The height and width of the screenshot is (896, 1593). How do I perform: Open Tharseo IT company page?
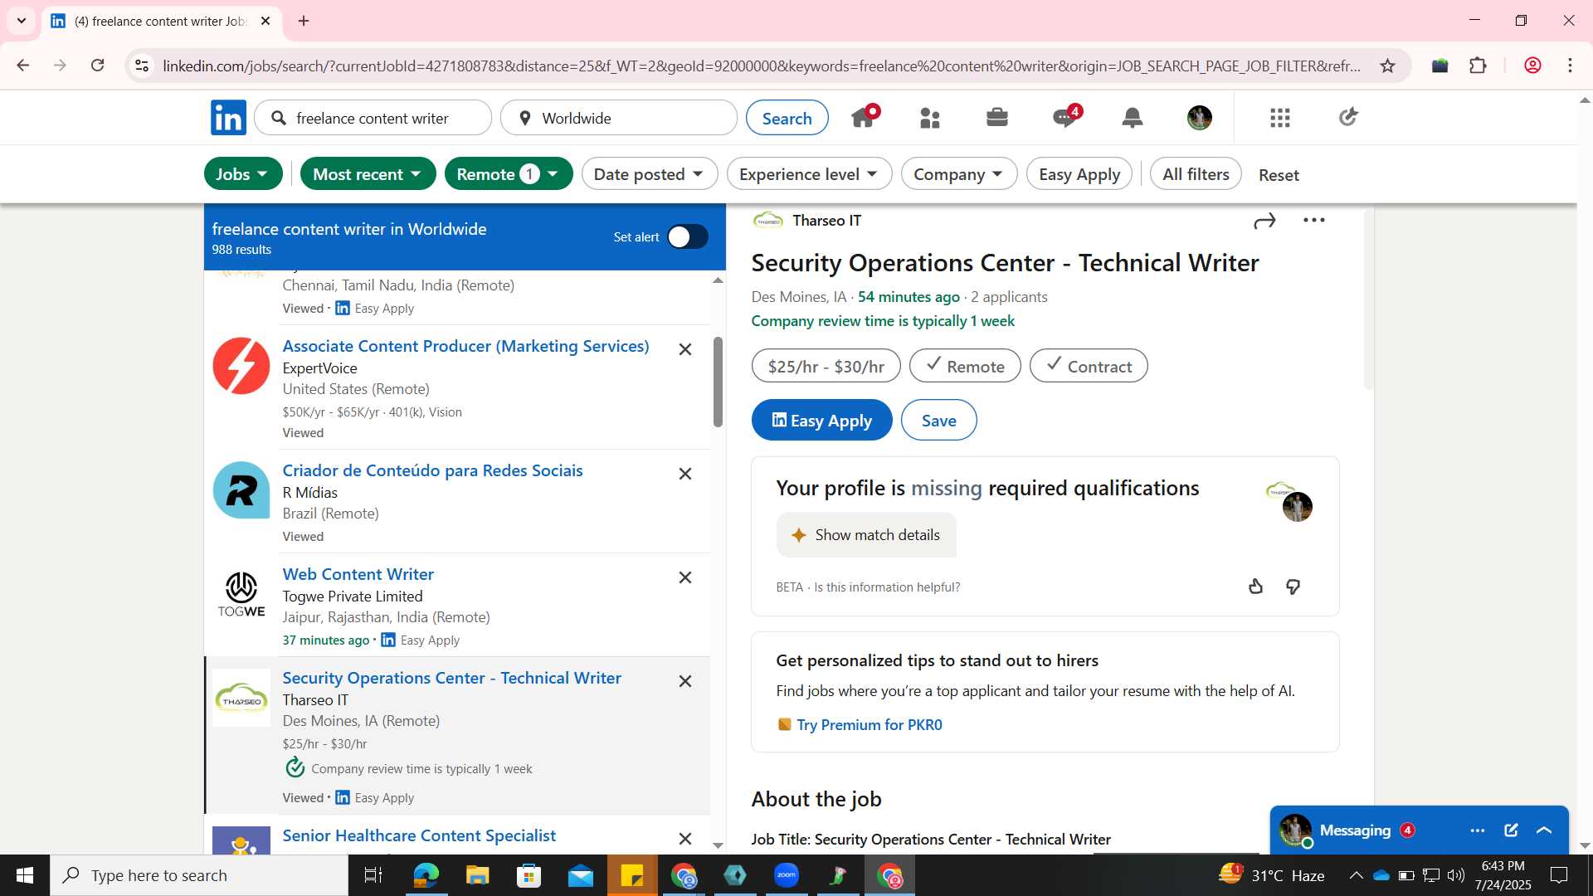click(826, 221)
